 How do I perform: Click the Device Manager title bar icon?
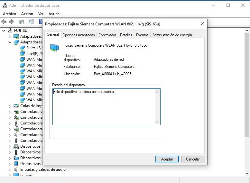(x=5, y=5)
